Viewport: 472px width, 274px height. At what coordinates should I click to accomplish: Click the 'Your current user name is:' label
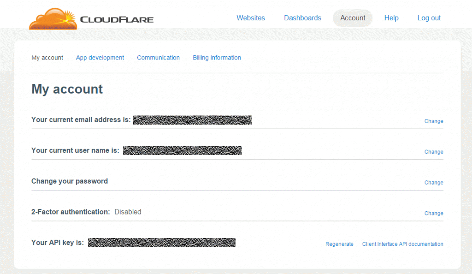tap(75, 150)
